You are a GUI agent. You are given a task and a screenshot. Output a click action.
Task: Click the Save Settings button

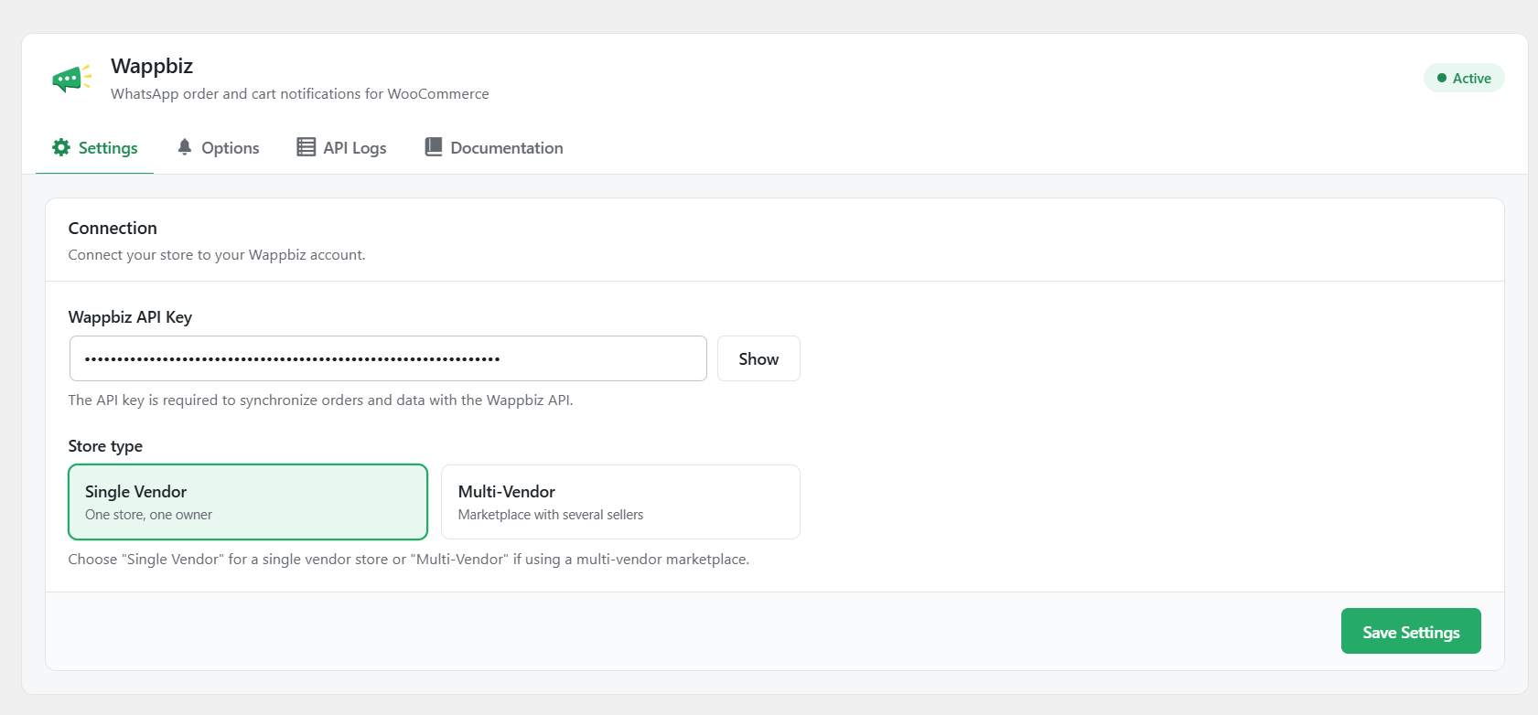point(1411,631)
